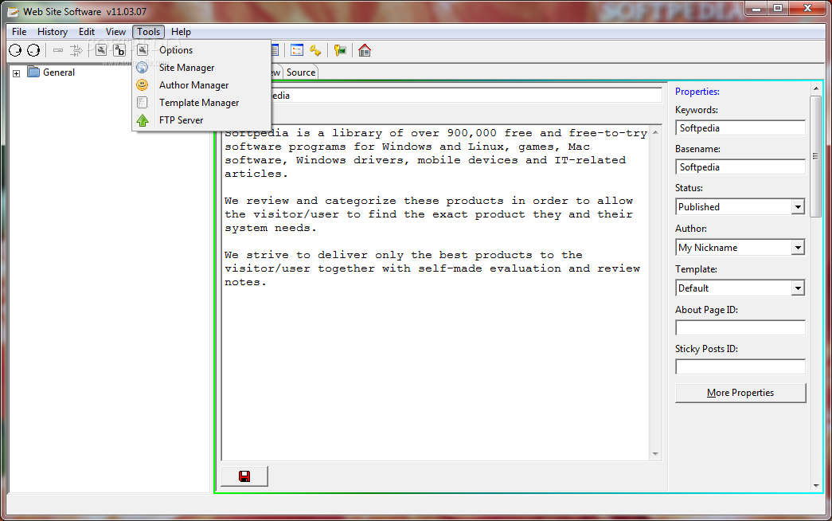
Task: Click in the About Page ID field
Action: pos(740,327)
